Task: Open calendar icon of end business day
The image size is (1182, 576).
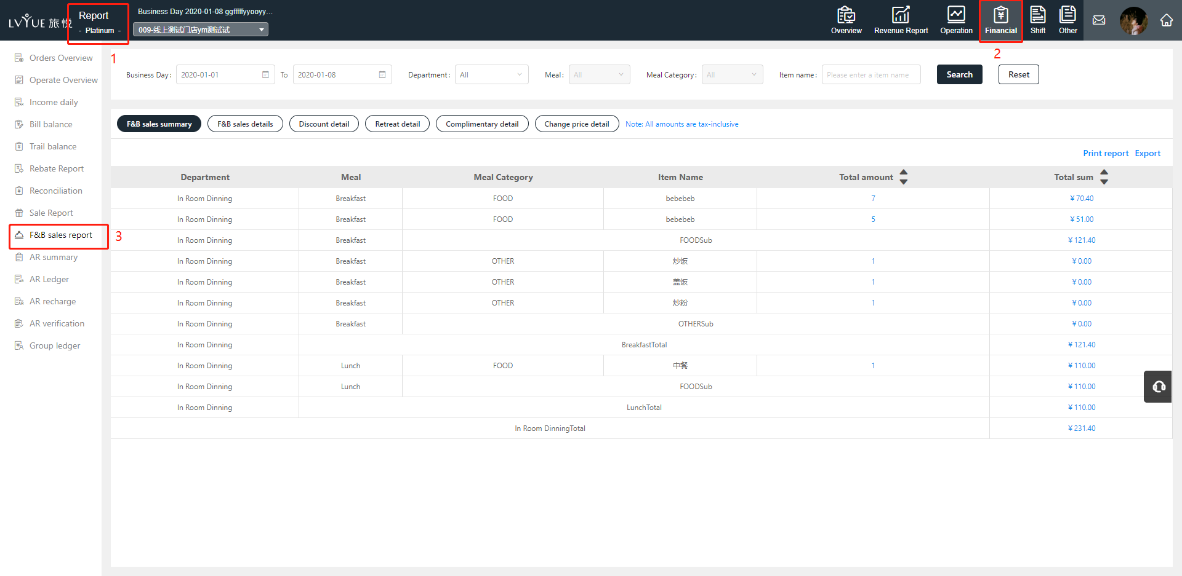Action: pyautogui.click(x=382, y=74)
